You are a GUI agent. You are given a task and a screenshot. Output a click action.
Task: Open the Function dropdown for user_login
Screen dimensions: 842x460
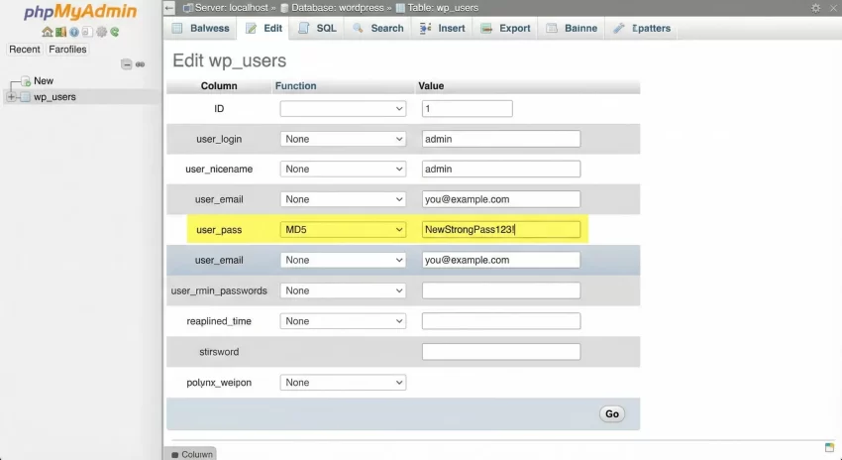click(x=343, y=139)
